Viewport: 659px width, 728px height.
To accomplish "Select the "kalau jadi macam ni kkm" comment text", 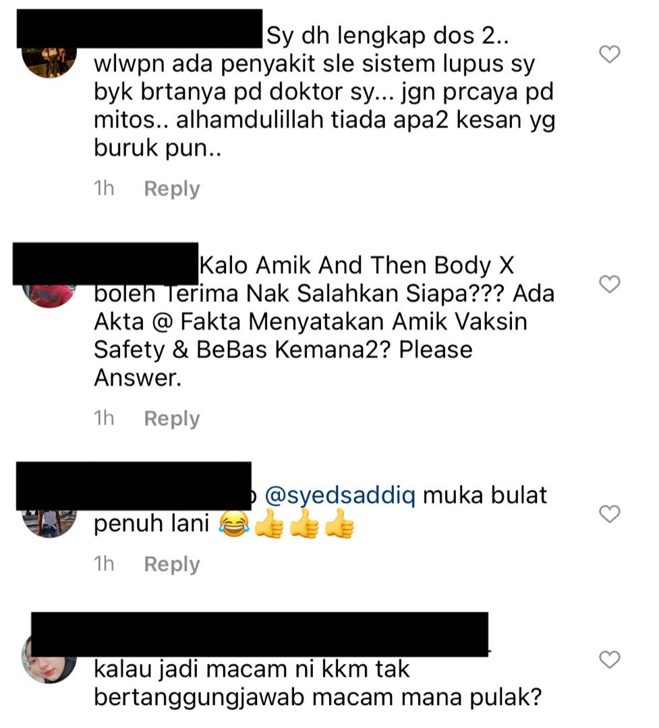I will click(318, 684).
